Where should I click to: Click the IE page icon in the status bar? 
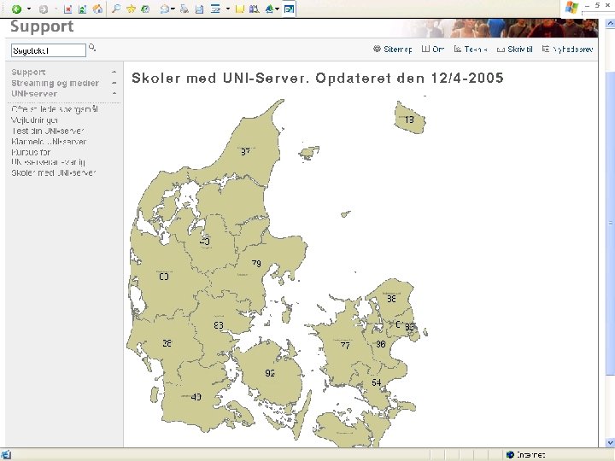click(x=6, y=455)
